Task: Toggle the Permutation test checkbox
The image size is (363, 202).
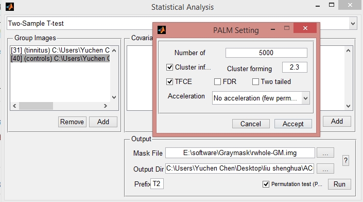Action: pyautogui.click(x=266, y=184)
